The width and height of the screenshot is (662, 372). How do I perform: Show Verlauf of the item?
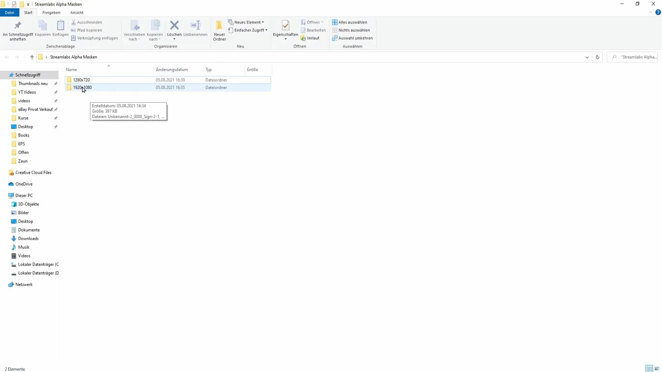[310, 38]
